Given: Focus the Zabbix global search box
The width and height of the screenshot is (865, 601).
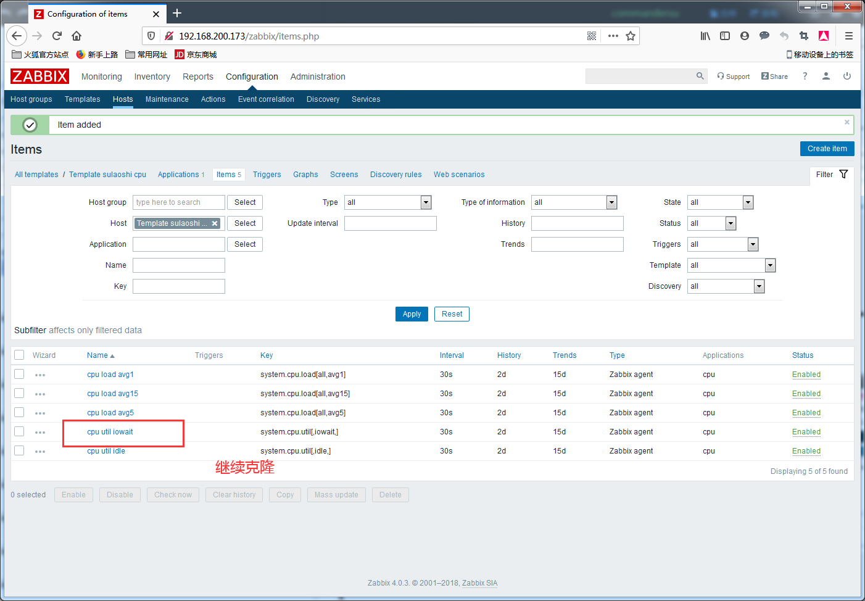Looking at the screenshot, I should (640, 76).
